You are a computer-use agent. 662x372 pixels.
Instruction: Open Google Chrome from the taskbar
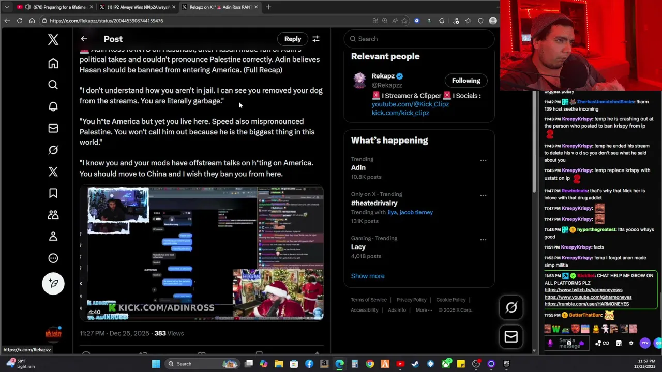pos(370,364)
